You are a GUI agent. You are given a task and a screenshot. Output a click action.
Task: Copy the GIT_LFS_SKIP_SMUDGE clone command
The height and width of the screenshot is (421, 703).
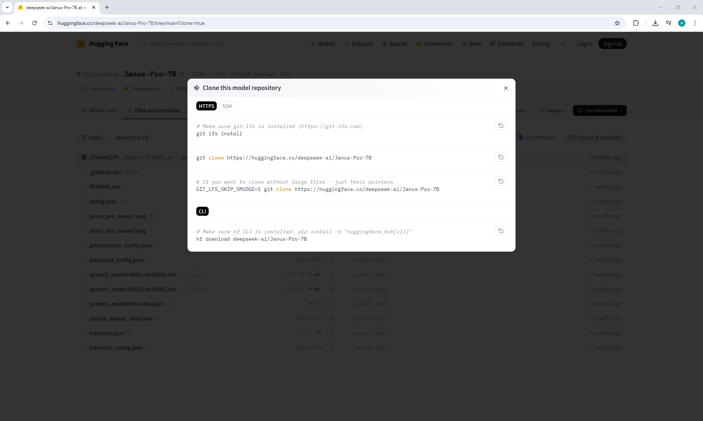(x=501, y=181)
